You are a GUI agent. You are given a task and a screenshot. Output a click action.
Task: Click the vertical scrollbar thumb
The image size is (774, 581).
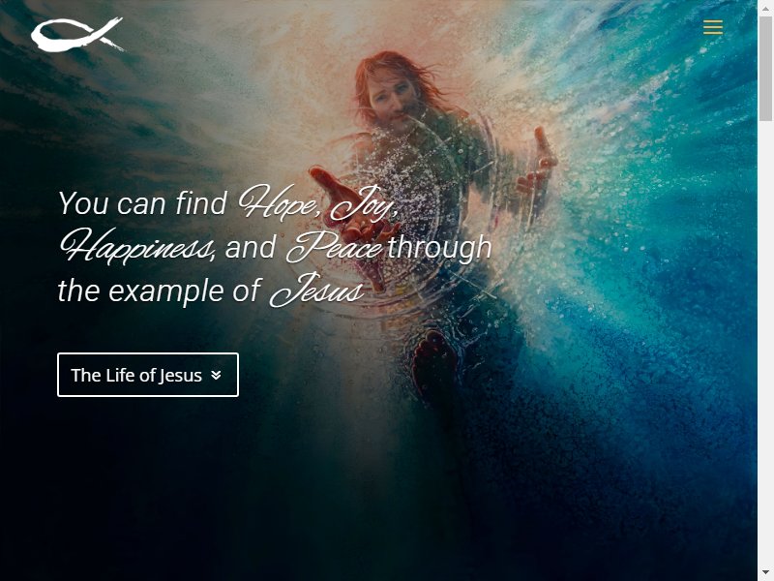(765, 68)
